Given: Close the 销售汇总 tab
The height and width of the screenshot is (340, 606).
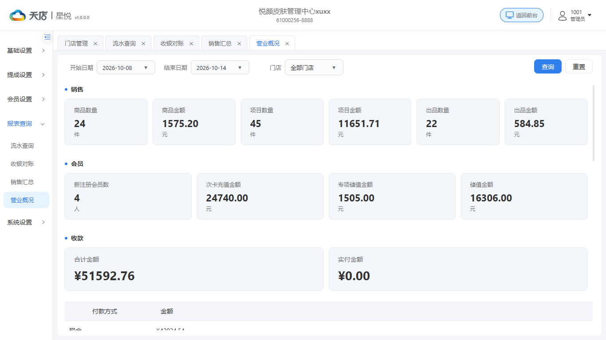Looking at the screenshot, I should (239, 43).
